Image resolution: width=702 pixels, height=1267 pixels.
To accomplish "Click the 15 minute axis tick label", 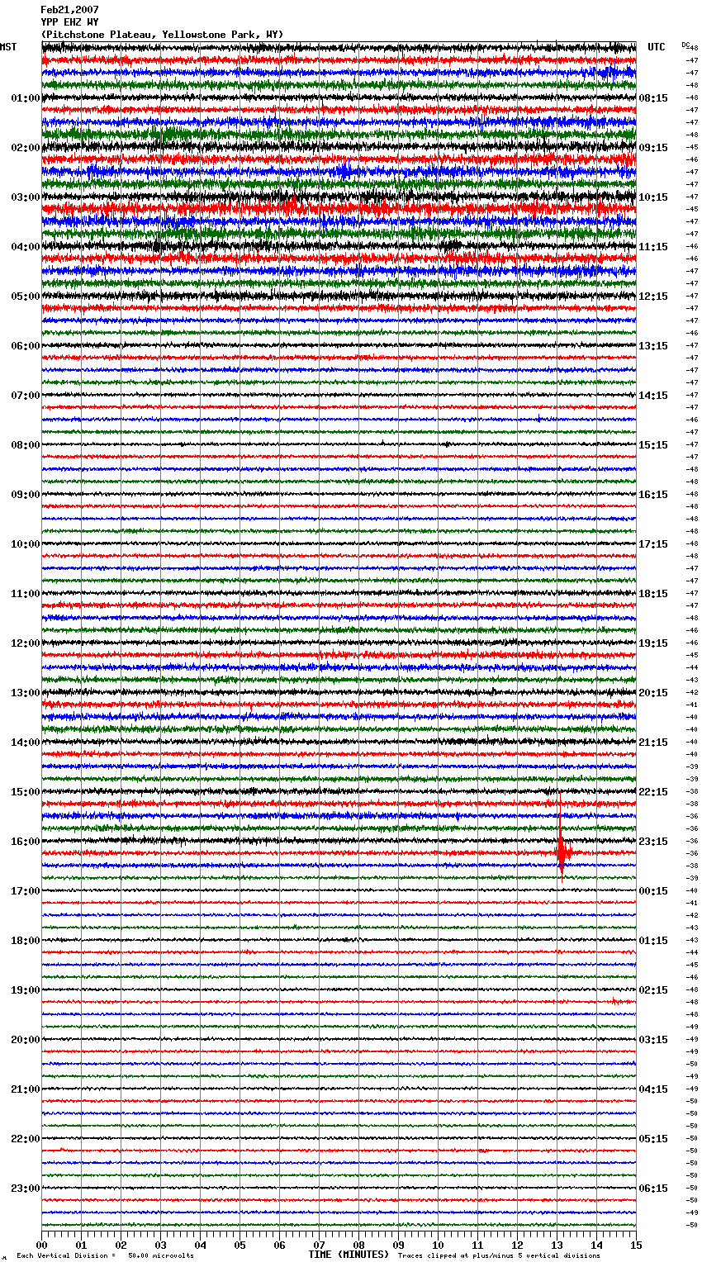I will click(x=635, y=1245).
